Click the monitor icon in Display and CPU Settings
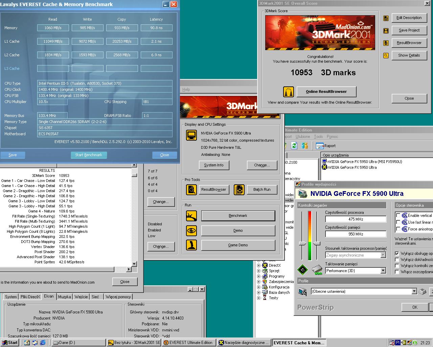Image resolution: width=433 pixels, height=347 pixels. click(191, 135)
